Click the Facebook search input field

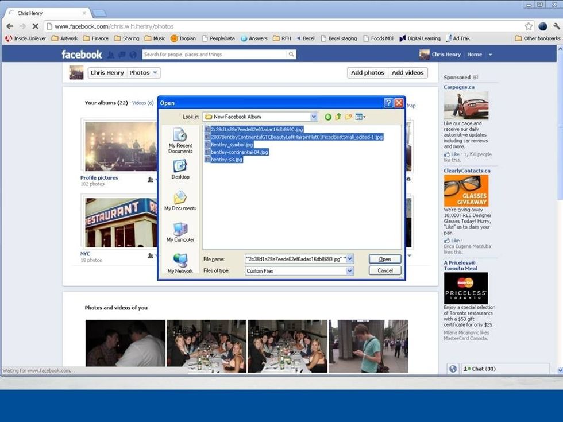coord(215,54)
